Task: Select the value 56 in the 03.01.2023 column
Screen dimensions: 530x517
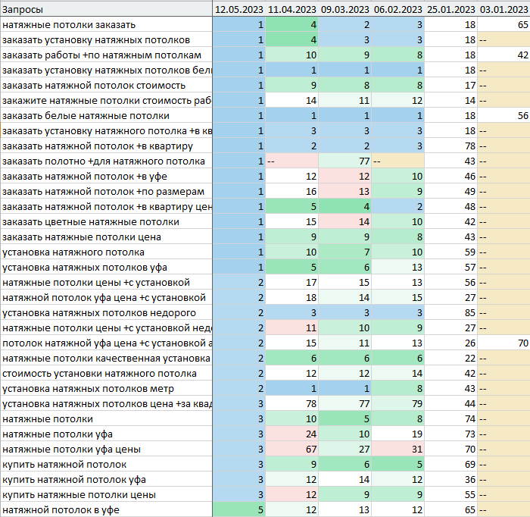Action: [x=522, y=116]
